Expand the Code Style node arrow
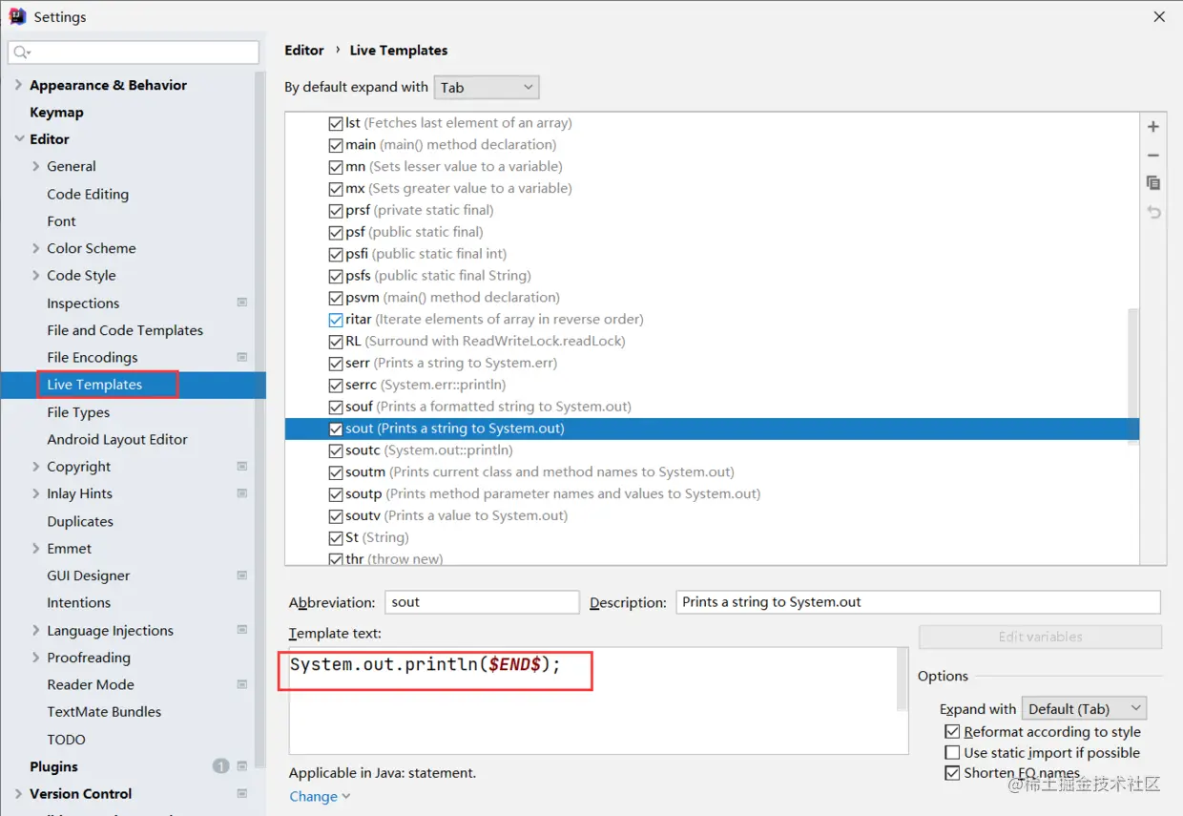Image resolution: width=1183 pixels, height=816 pixels. [x=36, y=275]
